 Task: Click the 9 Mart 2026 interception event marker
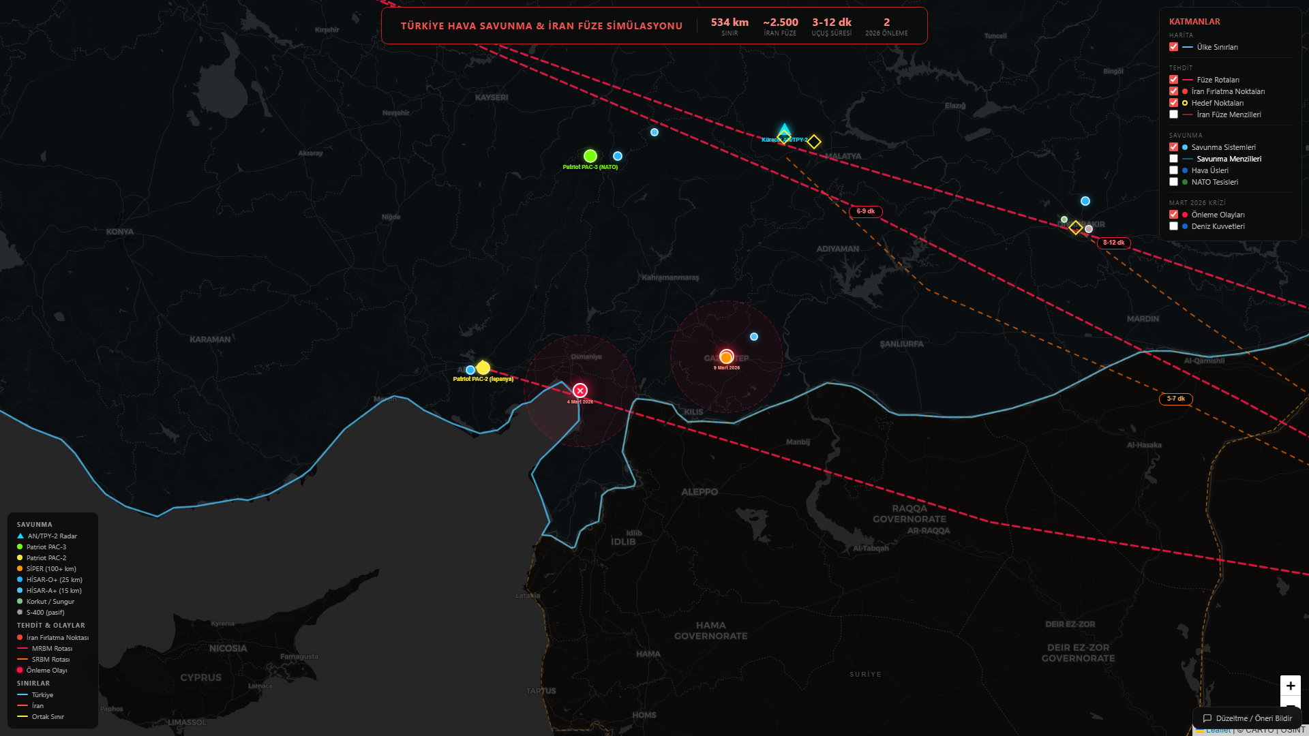click(x=727, y=357)
